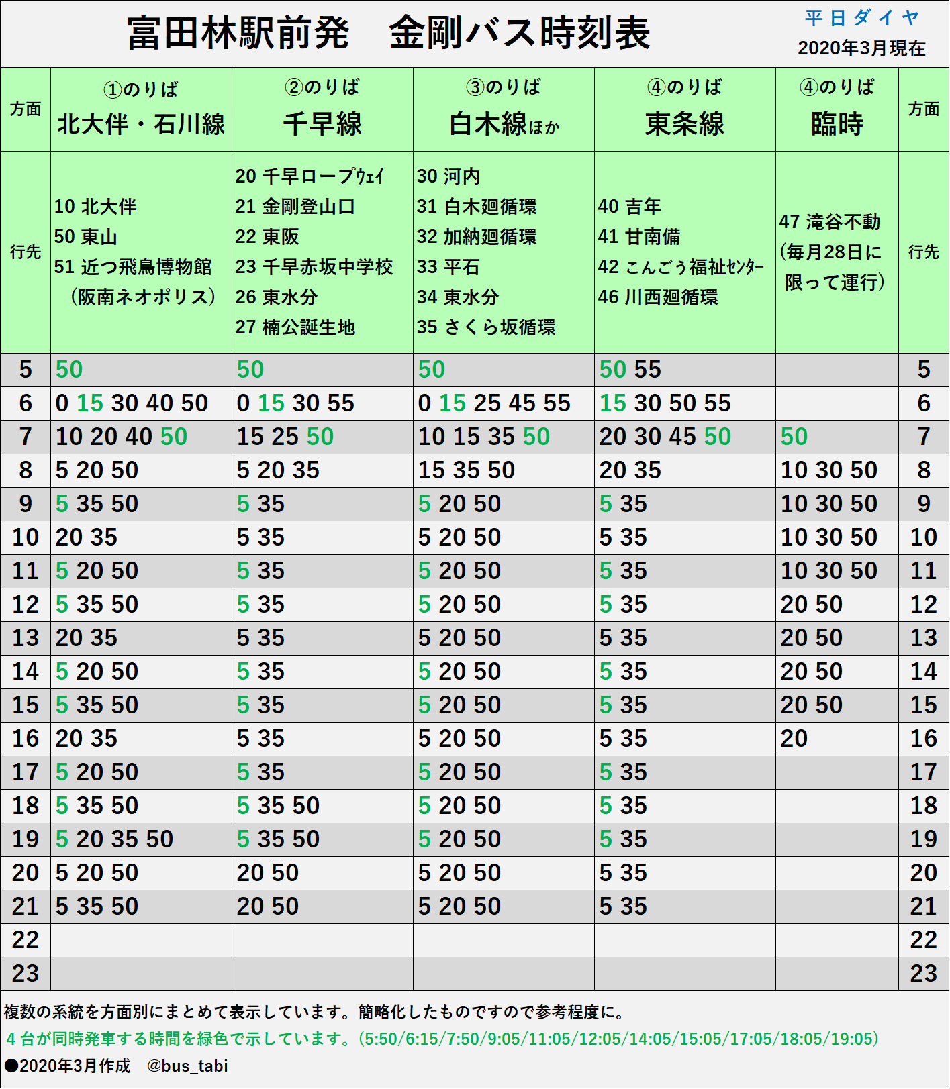Select times 0 15 30 40 50
950x1089 pixels.
(132, 403)
